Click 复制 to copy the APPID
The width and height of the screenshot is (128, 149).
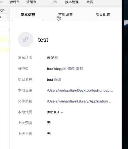pos(79,69)
